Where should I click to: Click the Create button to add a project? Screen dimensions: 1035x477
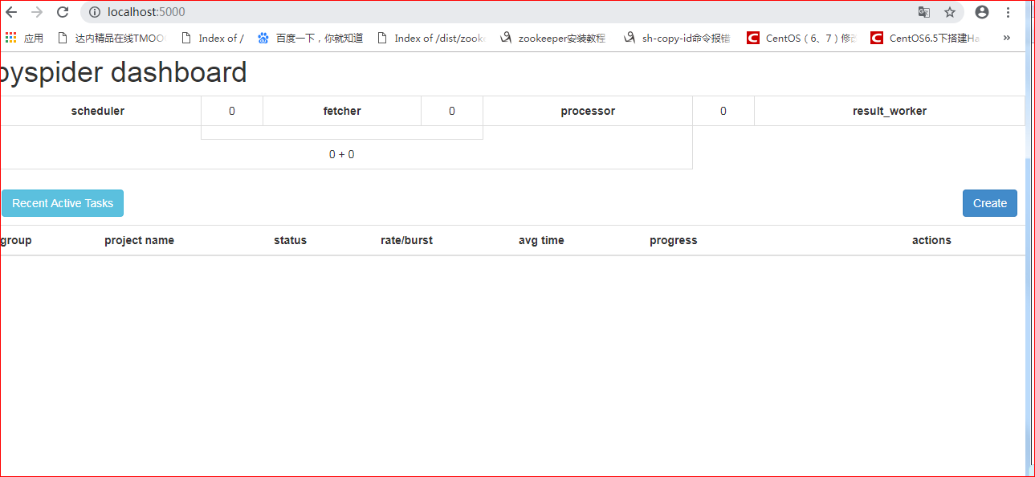989,203
